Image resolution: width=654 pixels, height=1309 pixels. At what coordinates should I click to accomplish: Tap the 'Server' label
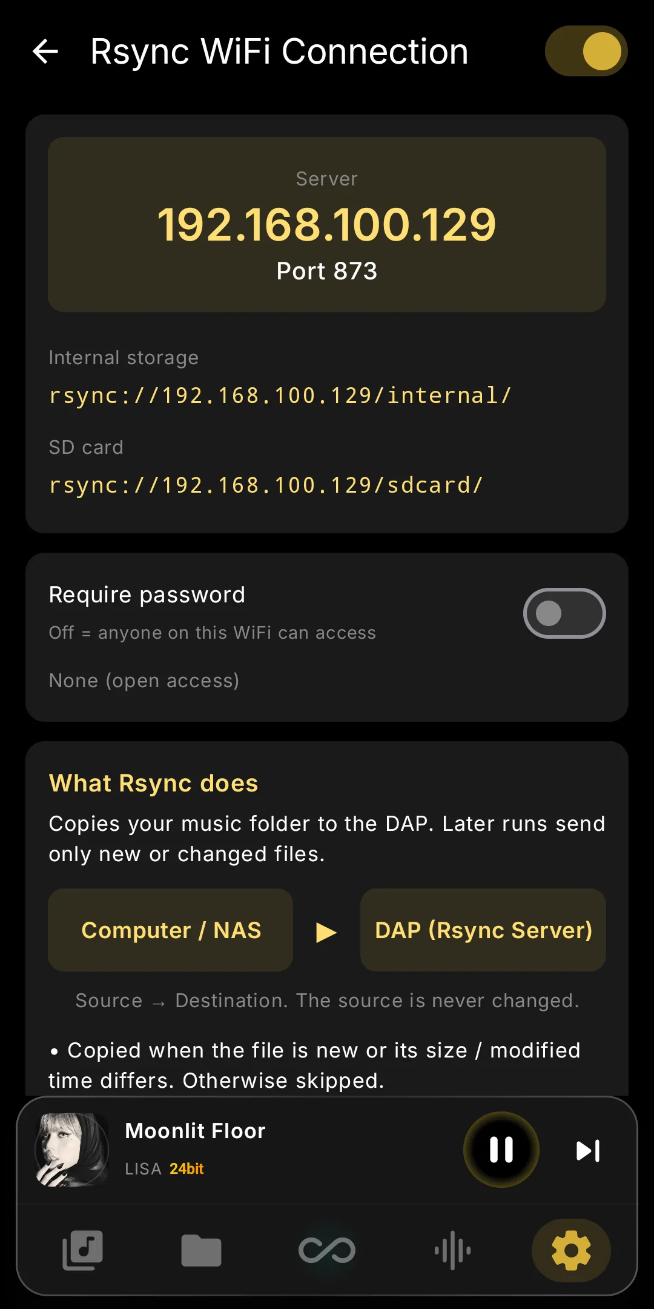pyautogui.click(x=327, y=179)
